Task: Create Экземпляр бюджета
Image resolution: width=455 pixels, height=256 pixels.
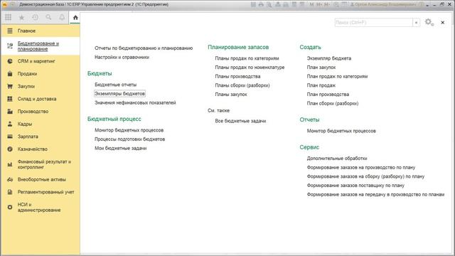Action: [x=329, y=58]
